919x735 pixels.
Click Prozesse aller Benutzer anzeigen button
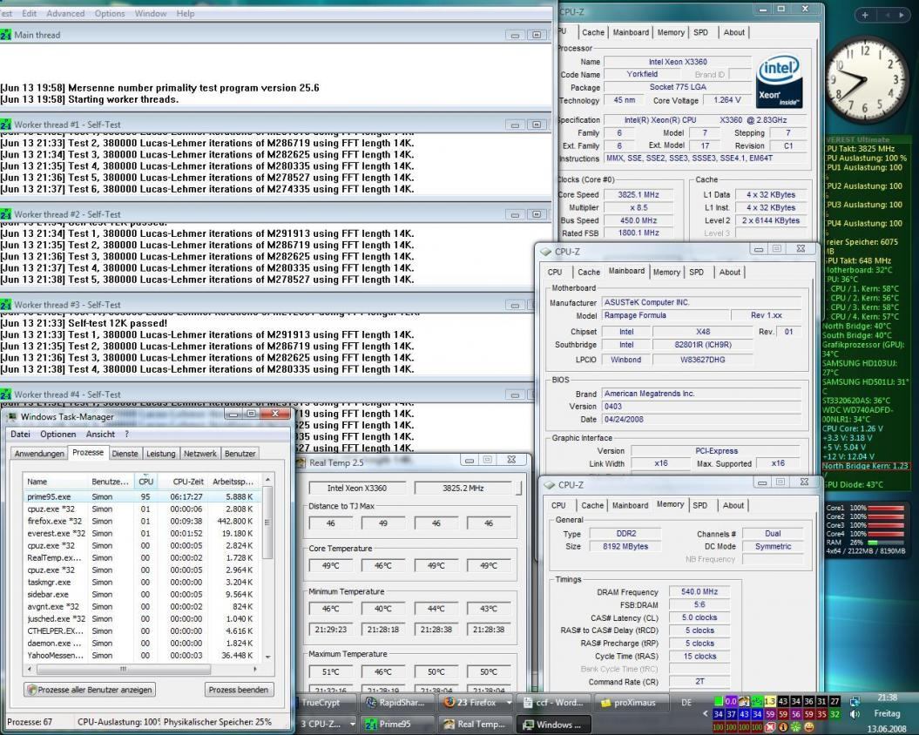[90, 690]
